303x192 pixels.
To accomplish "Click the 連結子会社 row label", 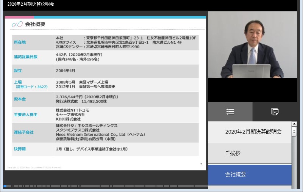I will coord(23,132).
